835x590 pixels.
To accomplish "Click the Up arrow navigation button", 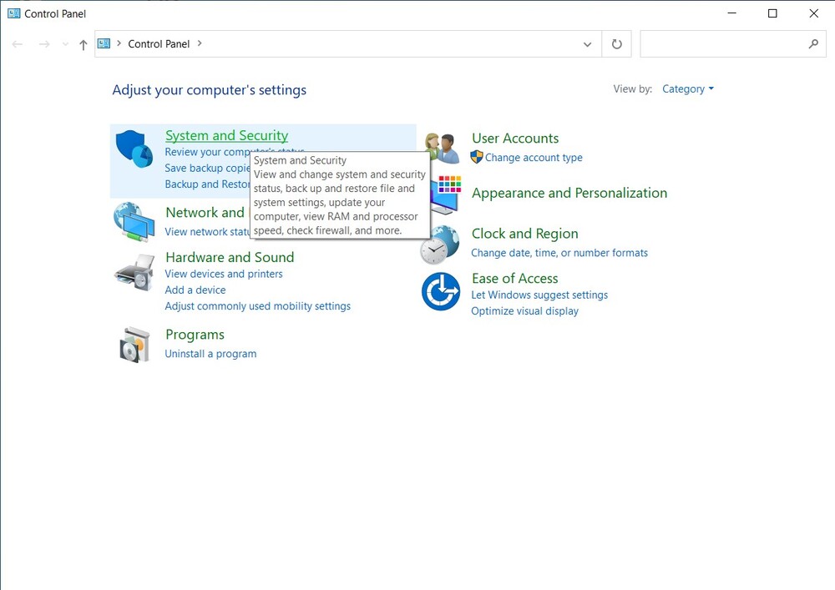I will tap(83, 45).
